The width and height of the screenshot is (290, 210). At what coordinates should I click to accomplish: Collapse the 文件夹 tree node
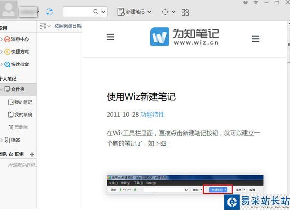pos(1,89)
